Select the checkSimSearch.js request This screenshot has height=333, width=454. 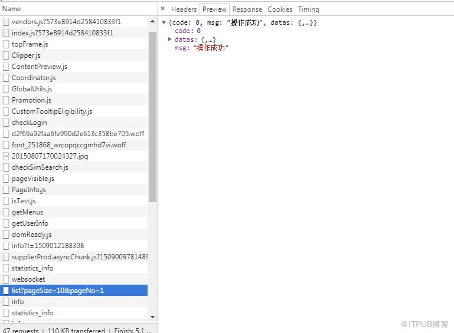coord(75,167)
